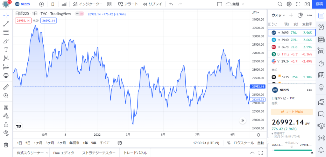The width and height of the screenshot is (326, 157).
Task: Open the Pine エディタ tab
Action: point(64,153)
